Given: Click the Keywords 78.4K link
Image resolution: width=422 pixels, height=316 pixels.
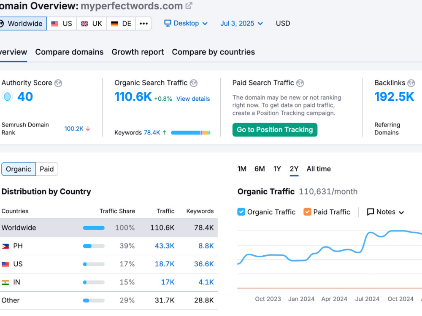Looking at the screenshot, I should tap(152, 132).
